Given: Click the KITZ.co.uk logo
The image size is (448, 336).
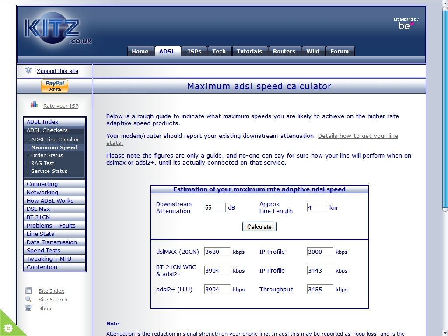Looking at the screenshot, I should 57,31.
